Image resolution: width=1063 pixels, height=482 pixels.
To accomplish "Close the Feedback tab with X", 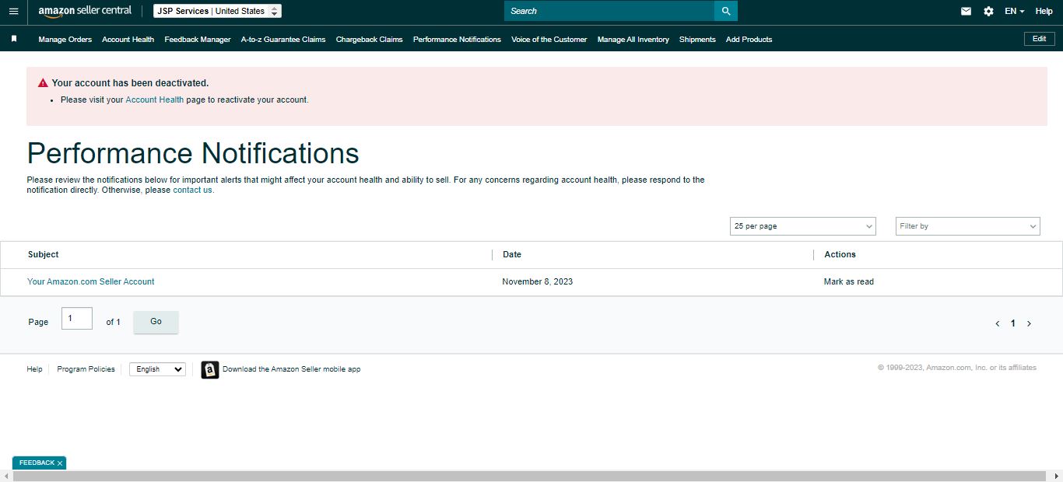I will coord(60,463).
